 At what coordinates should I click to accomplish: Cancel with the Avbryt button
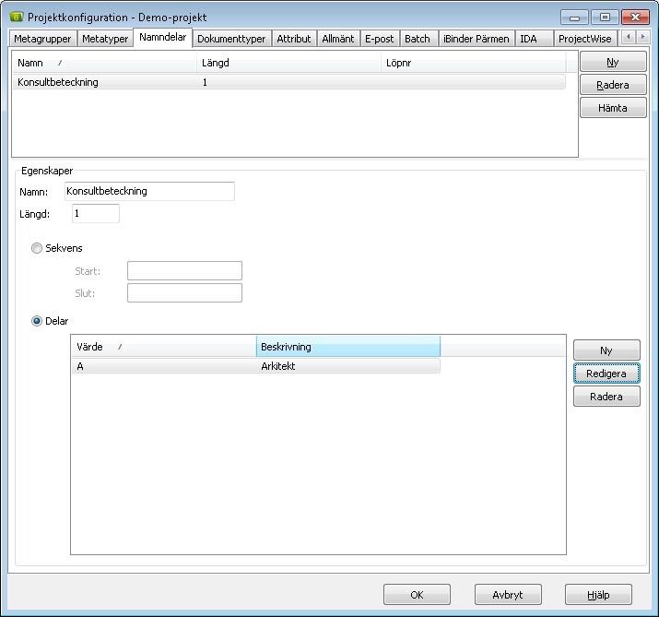coord(508,595)
